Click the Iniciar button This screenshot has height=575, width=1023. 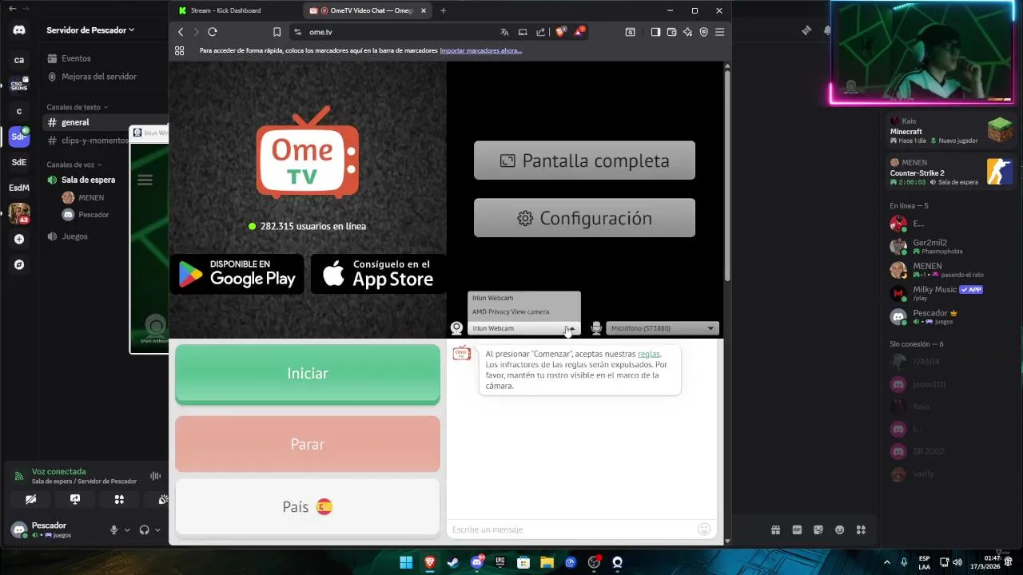tap(308, 374)
